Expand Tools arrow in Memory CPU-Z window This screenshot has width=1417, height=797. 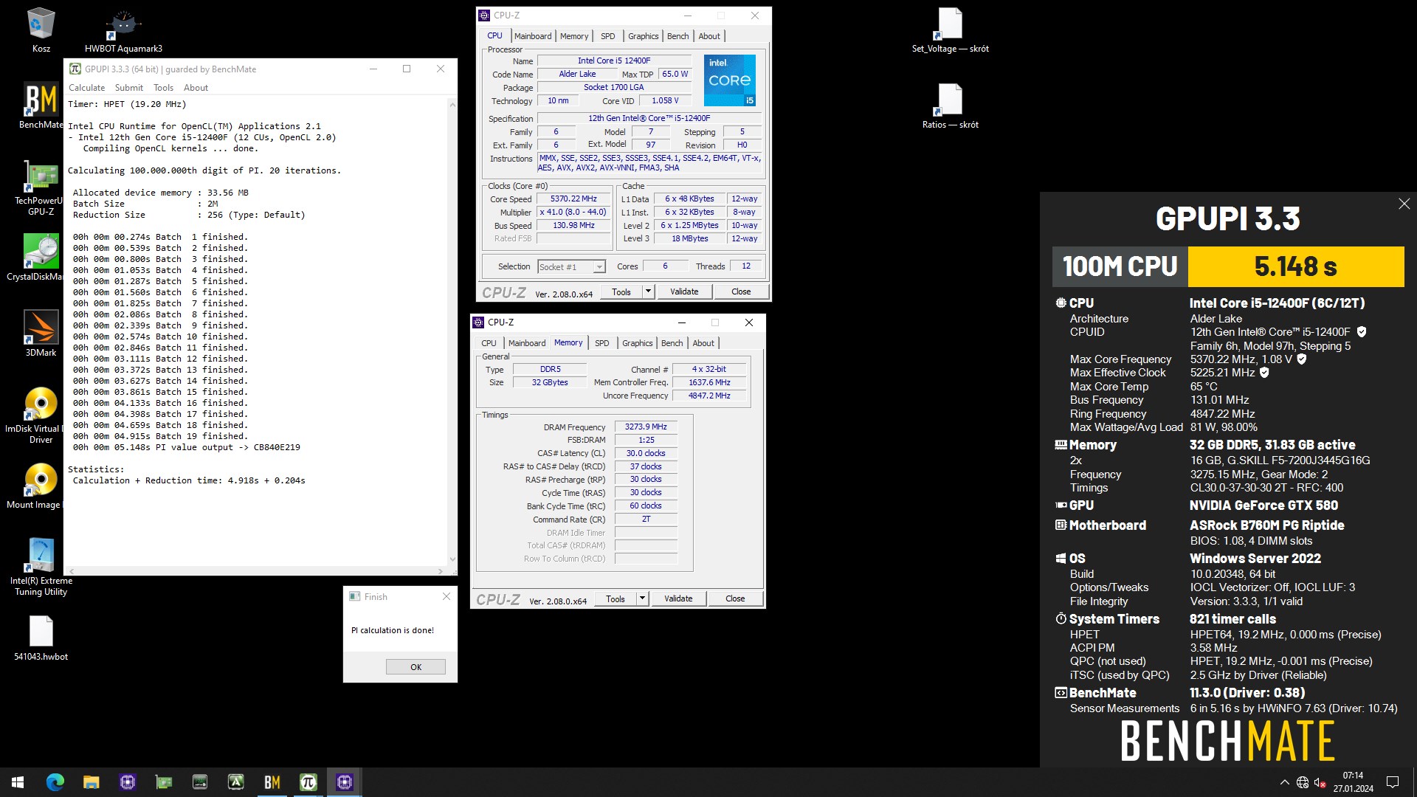642,598
